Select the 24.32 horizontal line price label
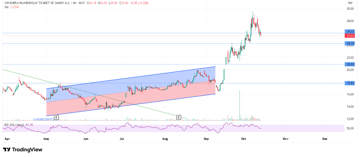The height and width of the screenshot is (157, 360). click(350, 43)
